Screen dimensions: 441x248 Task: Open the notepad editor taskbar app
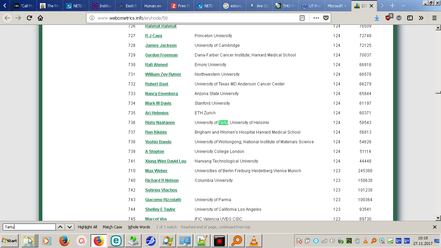point(202,240)
